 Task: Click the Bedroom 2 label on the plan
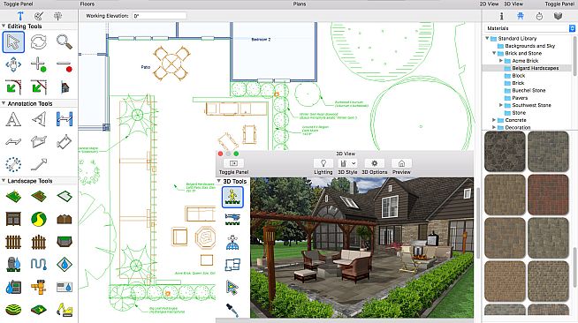pos(261,39)
